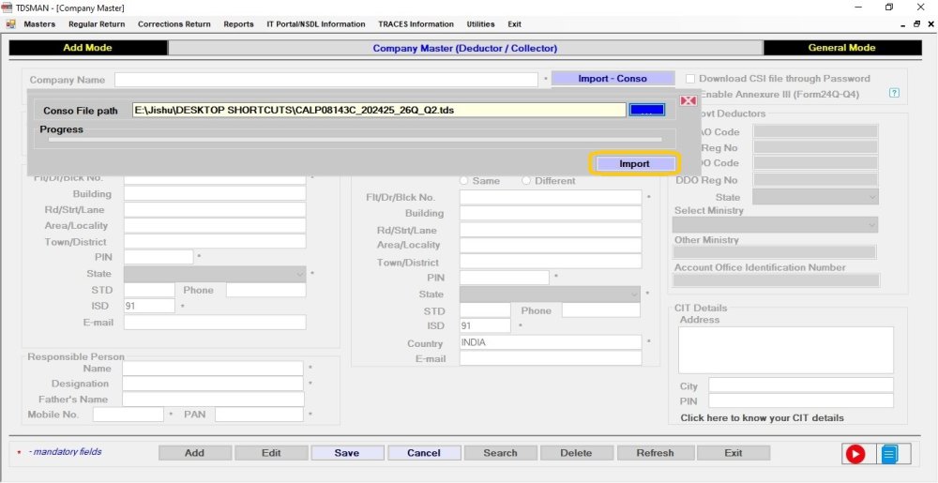Click the help question mark icon

[x=894, y=93]
